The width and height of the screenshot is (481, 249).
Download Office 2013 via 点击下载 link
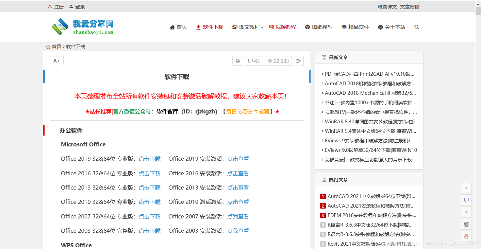tap(149, 188)
